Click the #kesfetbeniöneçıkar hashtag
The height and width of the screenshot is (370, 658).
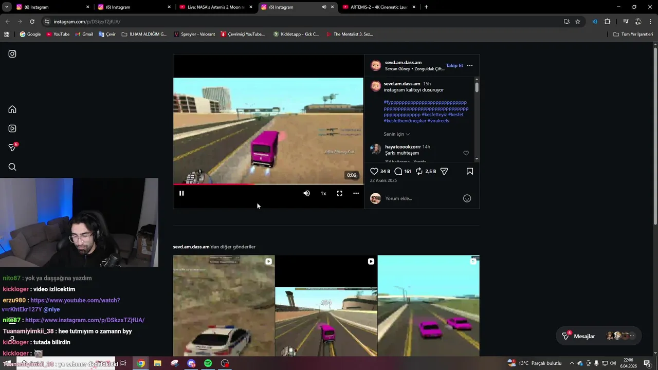405,121
